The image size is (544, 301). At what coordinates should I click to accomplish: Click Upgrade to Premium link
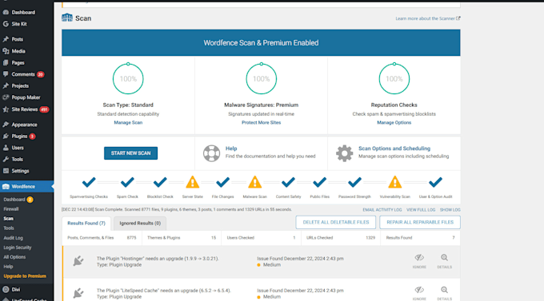(x=25, y=276)
